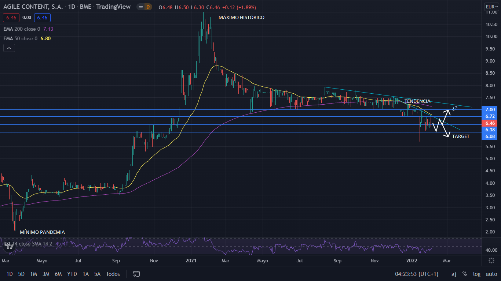The image size is (501, 281).
Task: Click the 7.13 EMA 200 value
Action: click(x=48, y=29)
